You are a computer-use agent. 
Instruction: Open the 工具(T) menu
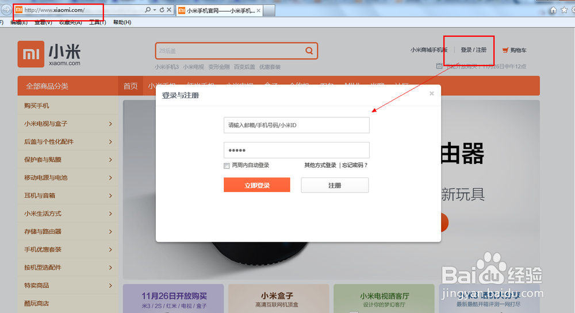coord(97,22)
